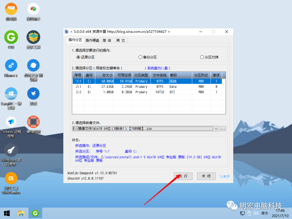
Task: Click the network tray icon
Action: pos(242,213)
